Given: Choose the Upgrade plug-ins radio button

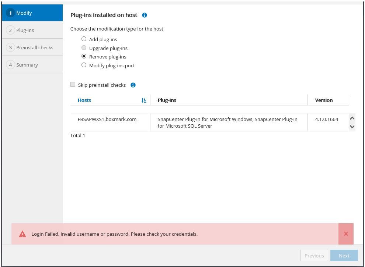Looking at the screenshot, I should (x=84, y=48).
